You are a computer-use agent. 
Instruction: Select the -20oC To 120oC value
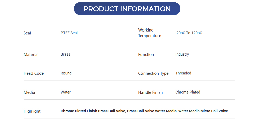[189, 33]
